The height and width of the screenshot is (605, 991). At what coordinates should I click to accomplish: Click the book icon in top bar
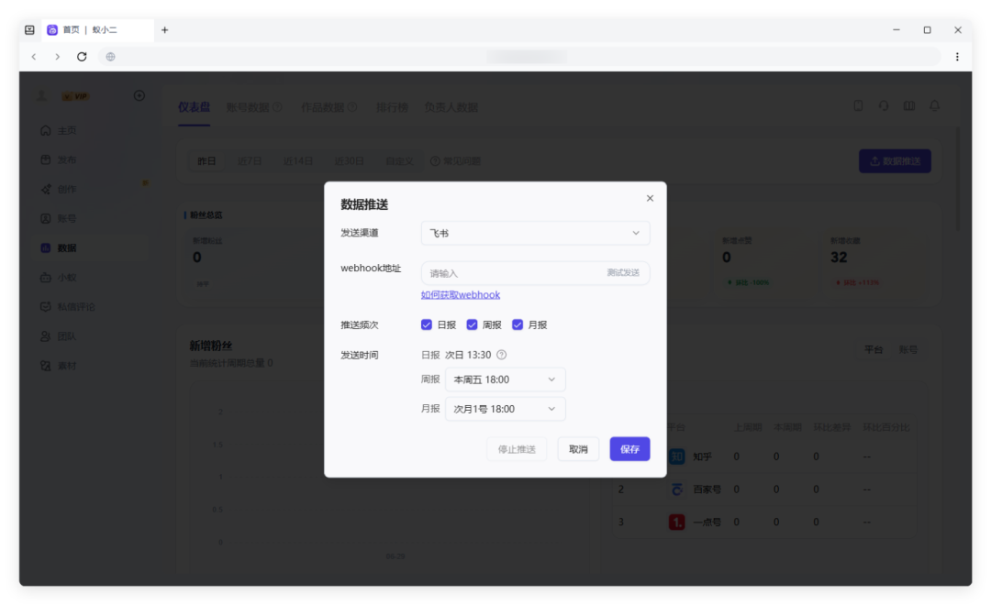(908, 106)
